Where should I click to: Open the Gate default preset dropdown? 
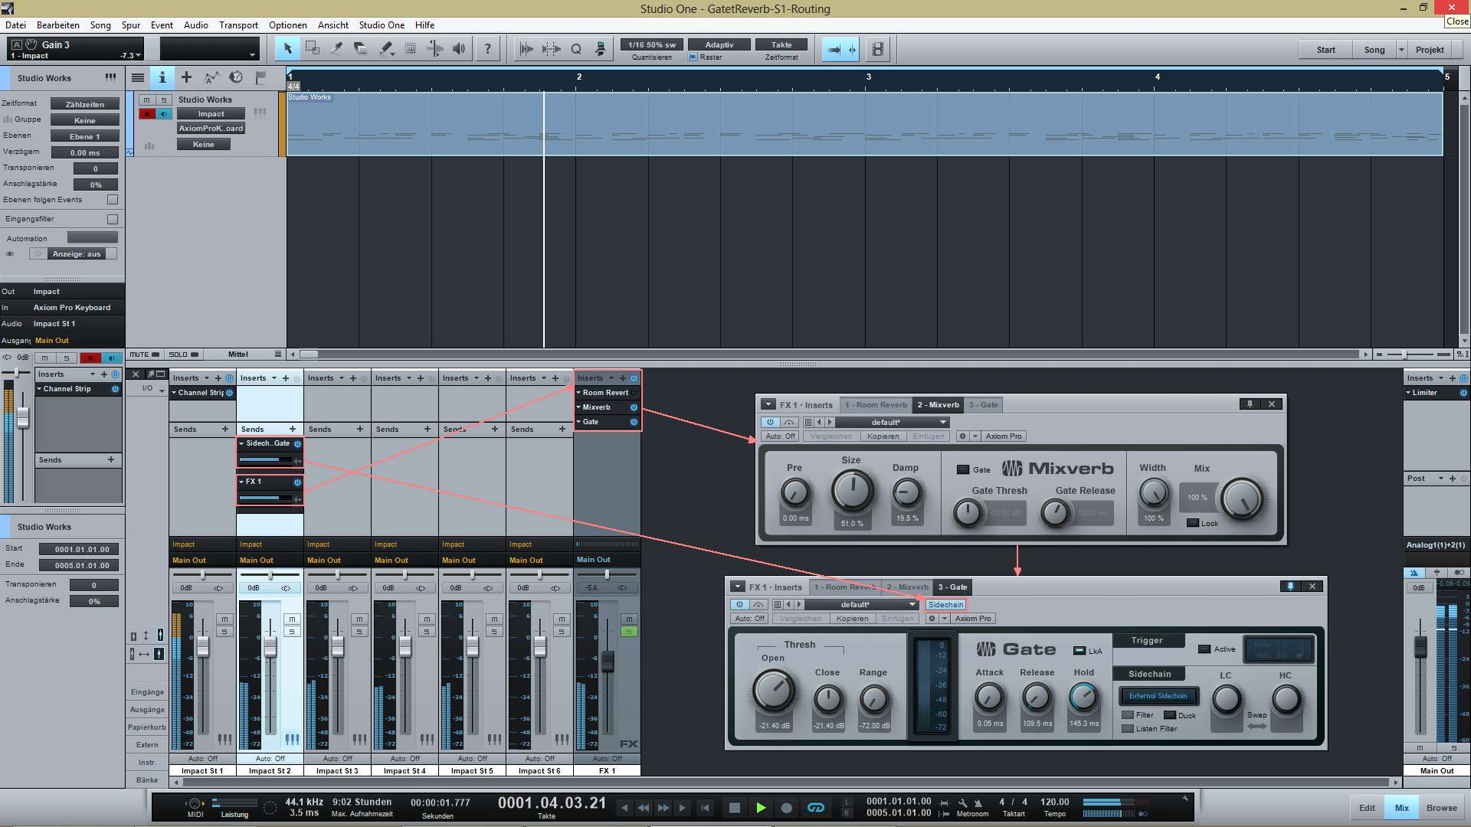[862, 605]
